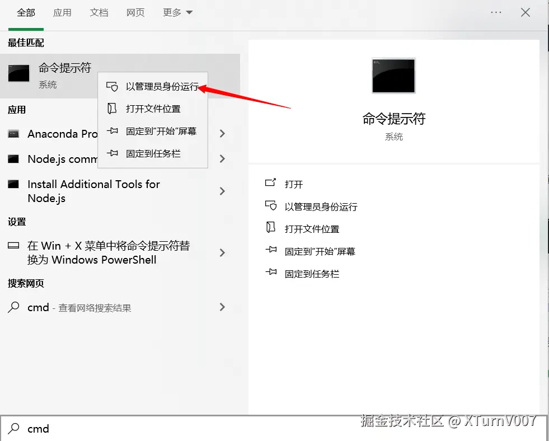Expand the cmd web search result chevron

[222, 307]
